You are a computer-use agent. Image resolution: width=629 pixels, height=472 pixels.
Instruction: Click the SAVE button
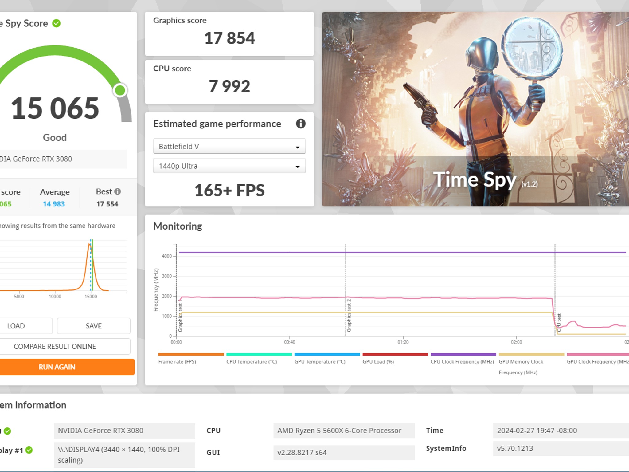coord(94,326)
